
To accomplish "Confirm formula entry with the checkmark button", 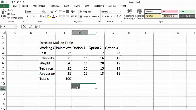I will [30, 27].
